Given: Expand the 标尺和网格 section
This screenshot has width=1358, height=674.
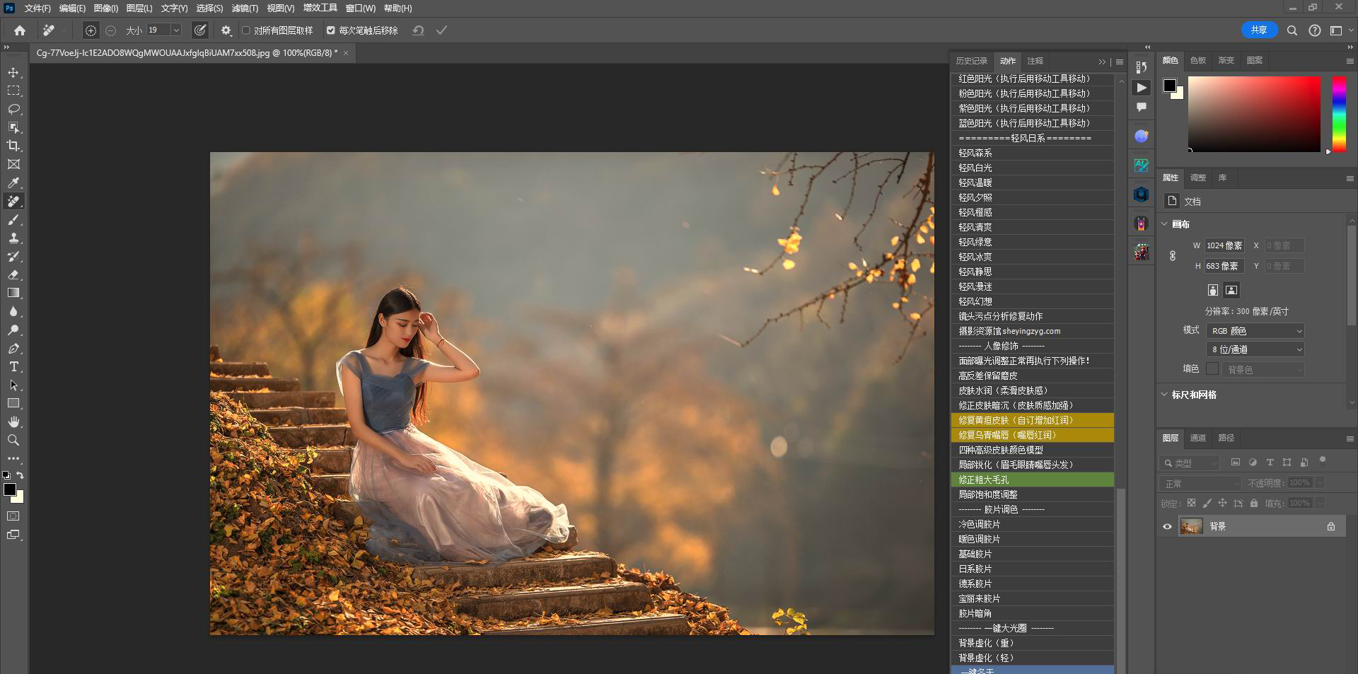Looking at the screenshot, I should (x=1164, y=395).
